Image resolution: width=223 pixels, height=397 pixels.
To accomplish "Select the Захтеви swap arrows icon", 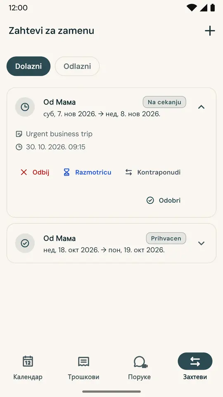I will pos(195,361).
